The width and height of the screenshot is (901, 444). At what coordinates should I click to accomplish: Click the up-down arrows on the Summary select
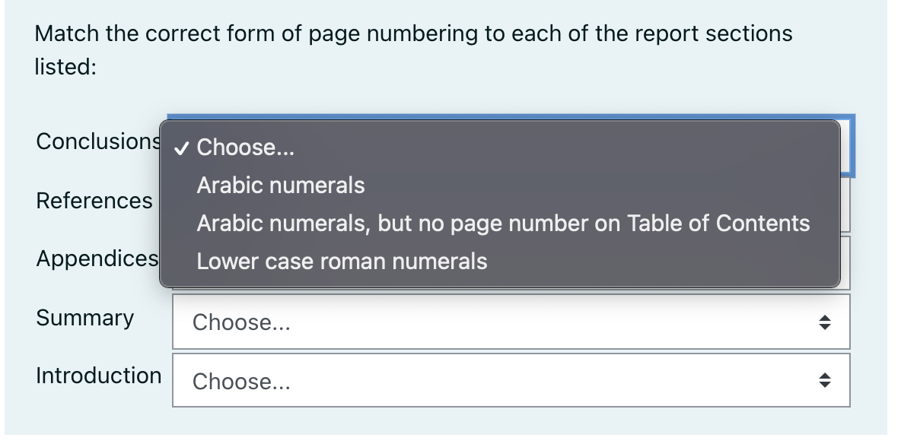coord(825,322)
